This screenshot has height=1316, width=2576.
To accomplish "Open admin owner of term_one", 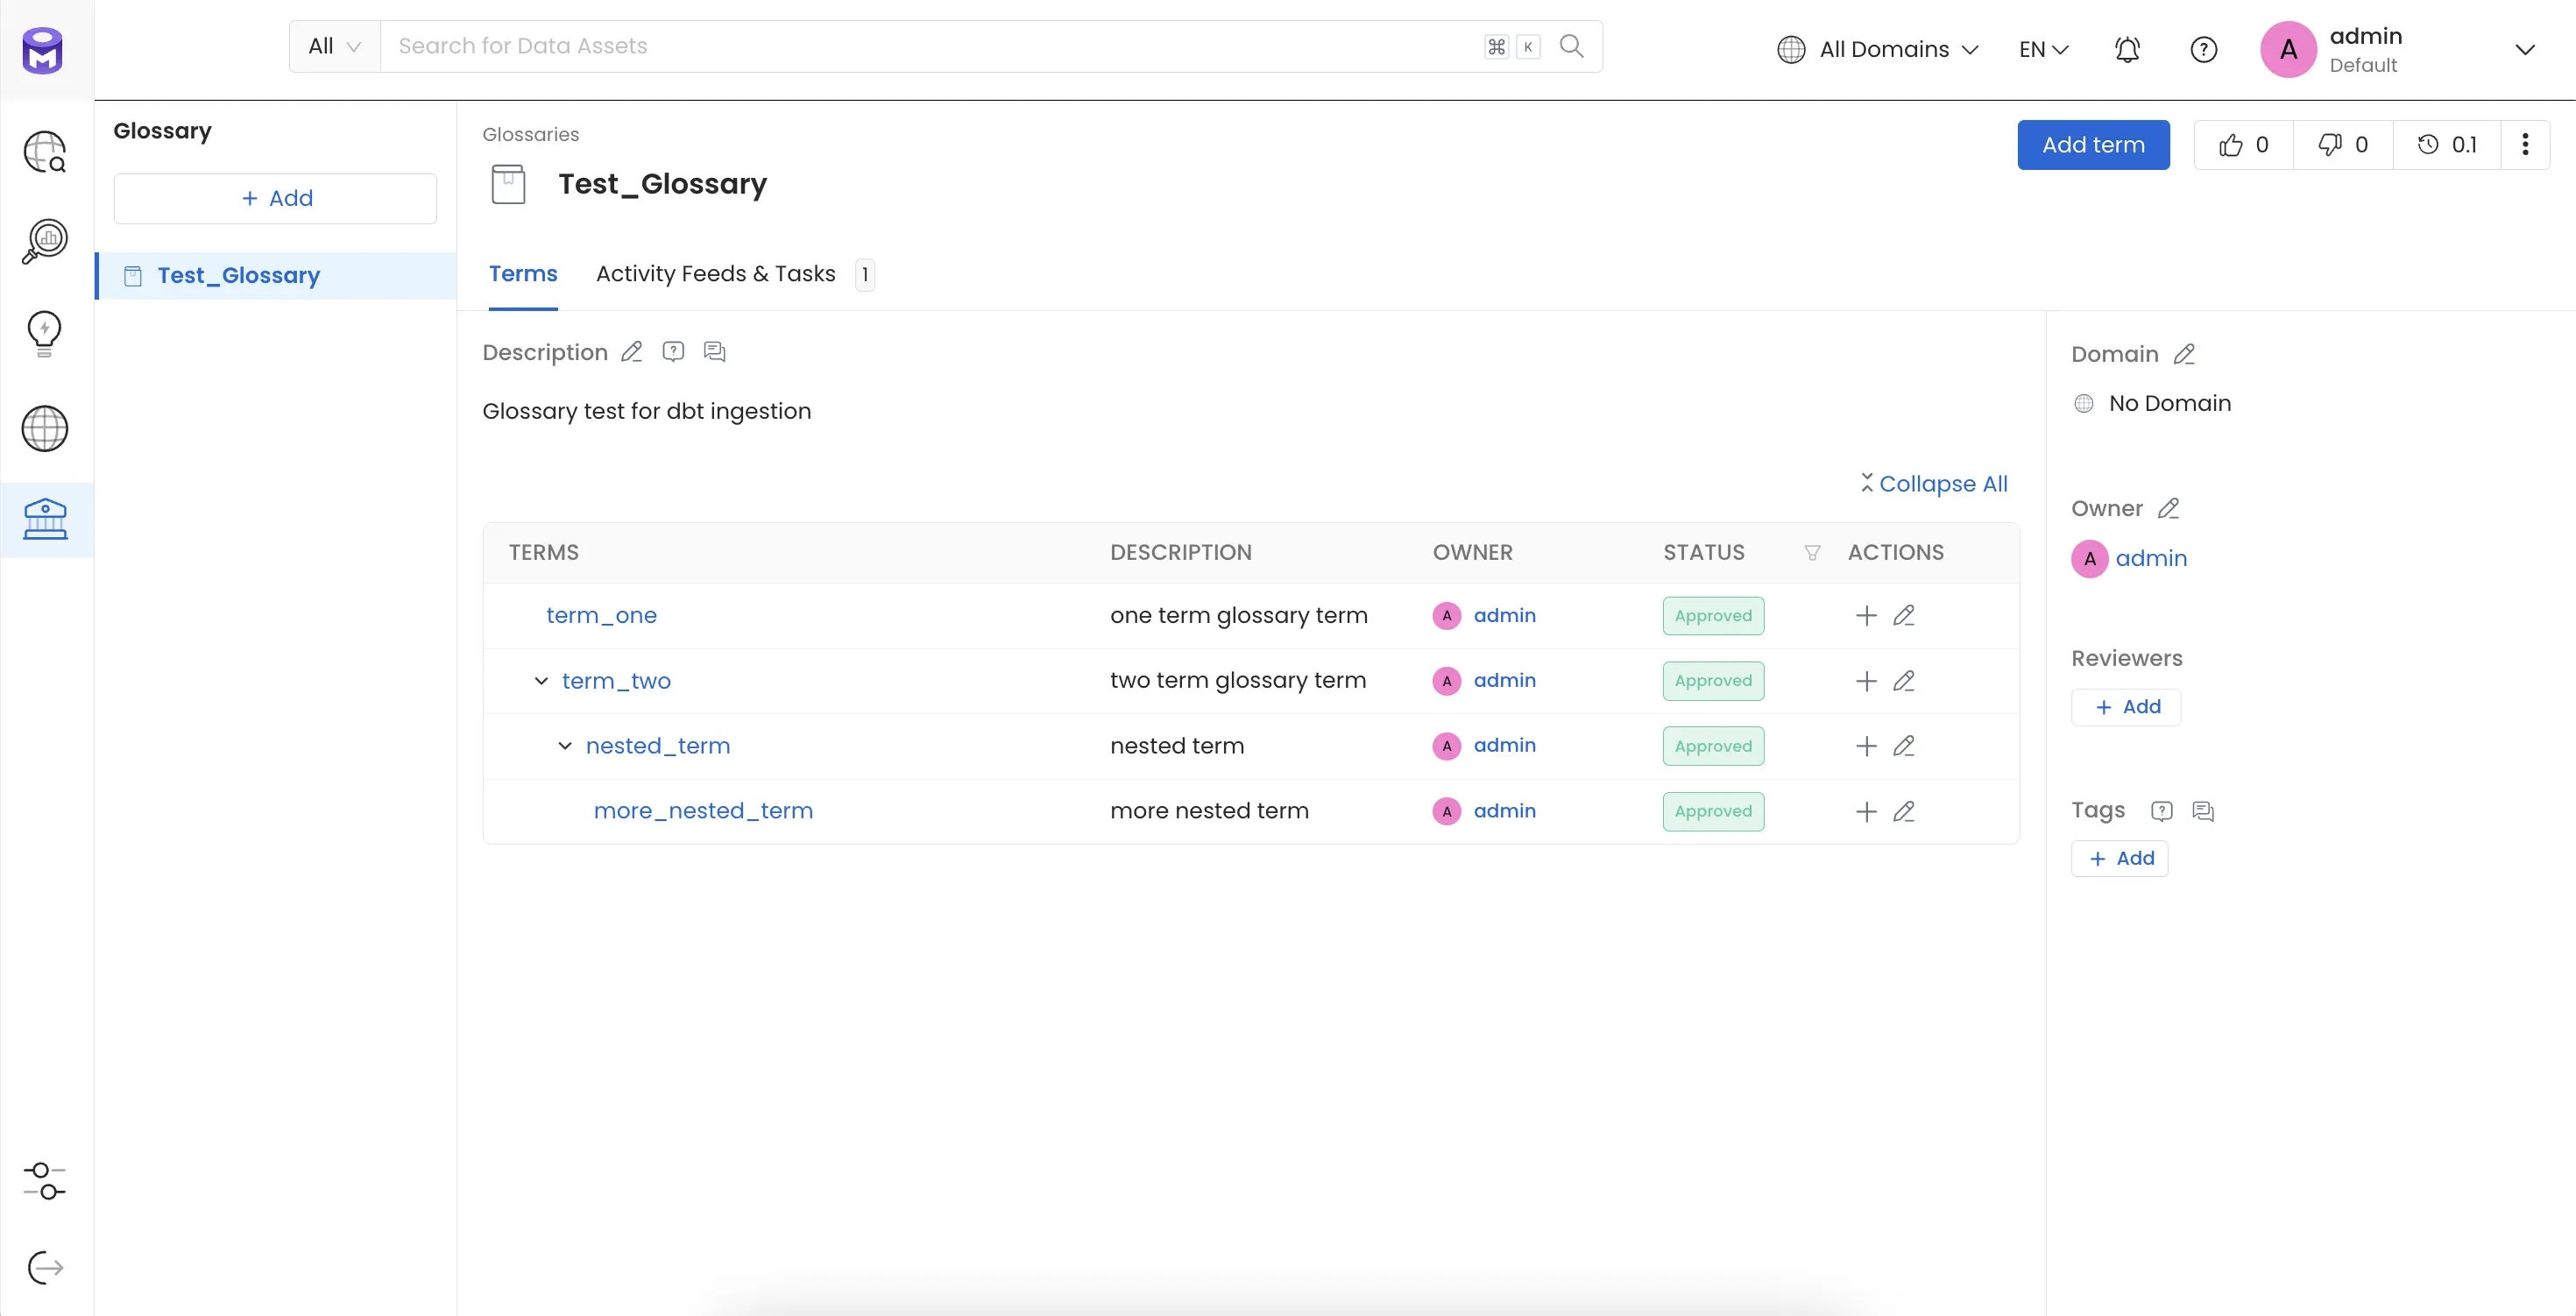I will pyautogui.click(x=1504, y=616).
